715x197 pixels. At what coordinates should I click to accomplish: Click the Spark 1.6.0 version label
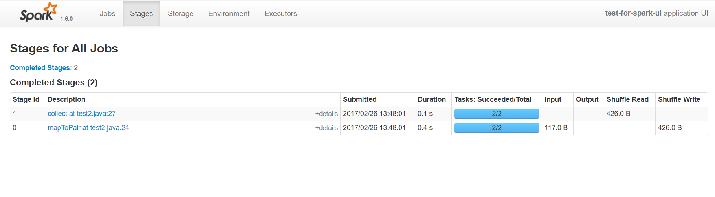click(66, 19)
